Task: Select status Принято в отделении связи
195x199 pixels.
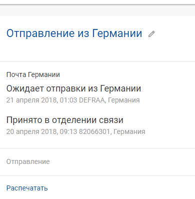Action: 65,120
